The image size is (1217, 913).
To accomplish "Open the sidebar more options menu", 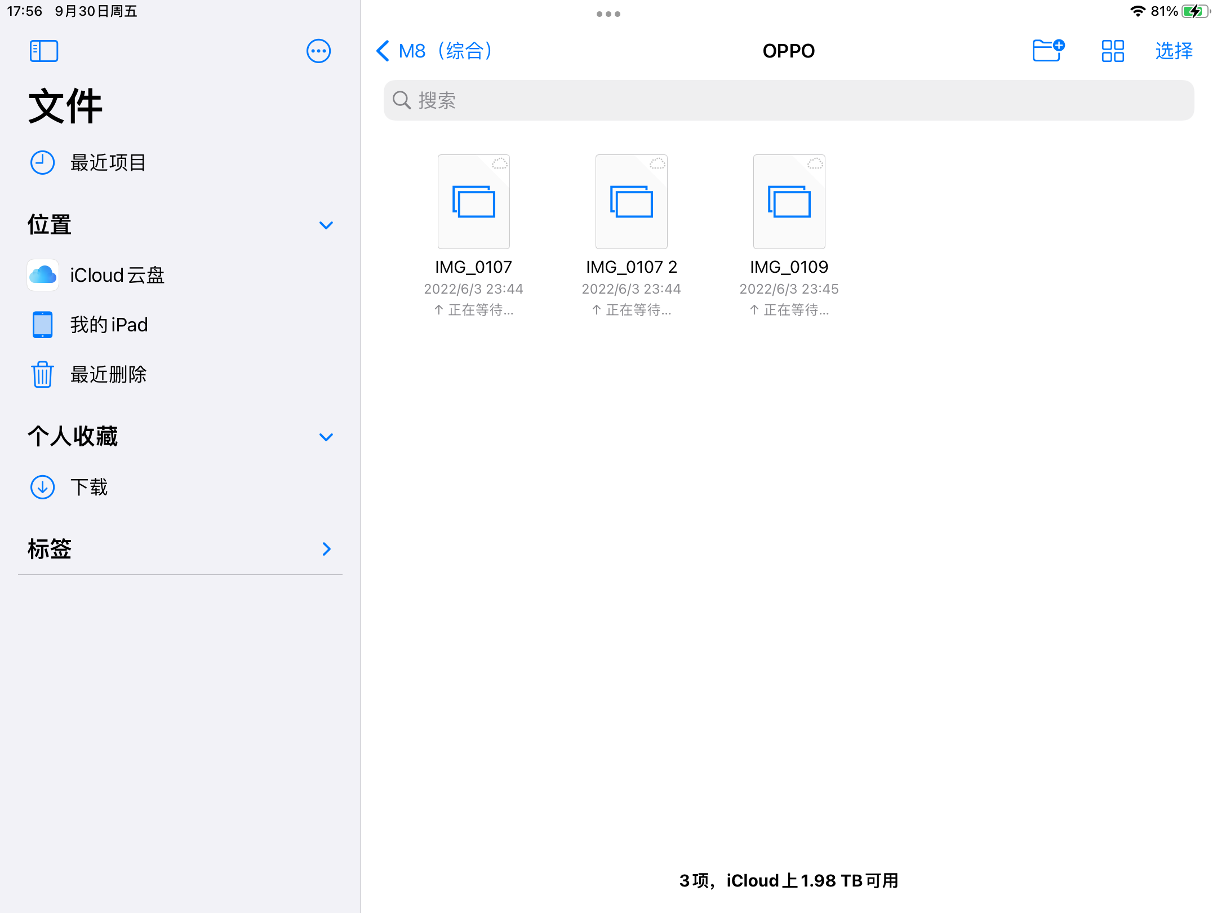I will pyautogui.click(x=318, y=51).
